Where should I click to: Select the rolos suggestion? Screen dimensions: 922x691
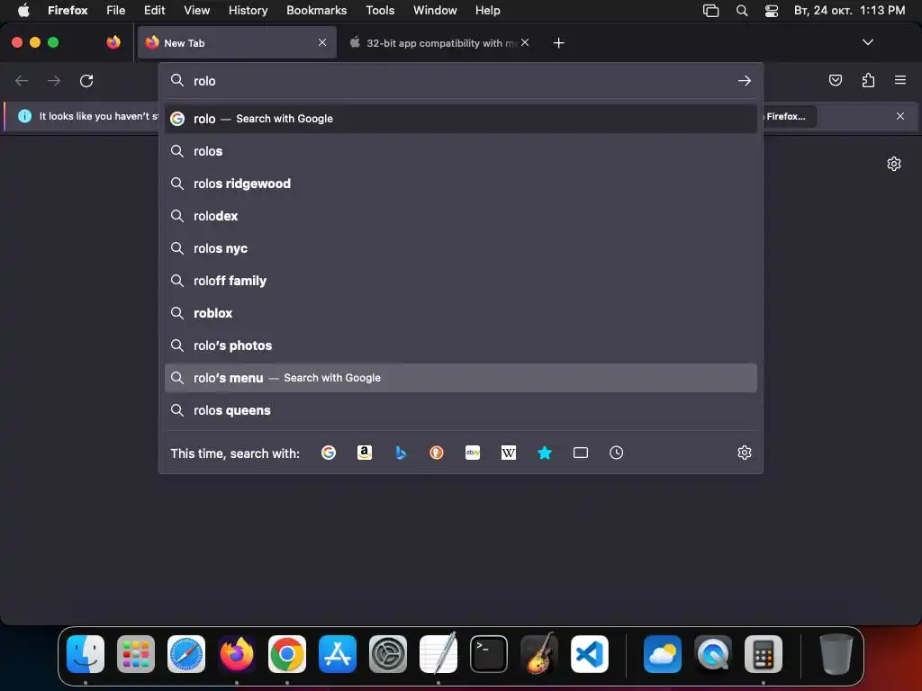(460, 151)
